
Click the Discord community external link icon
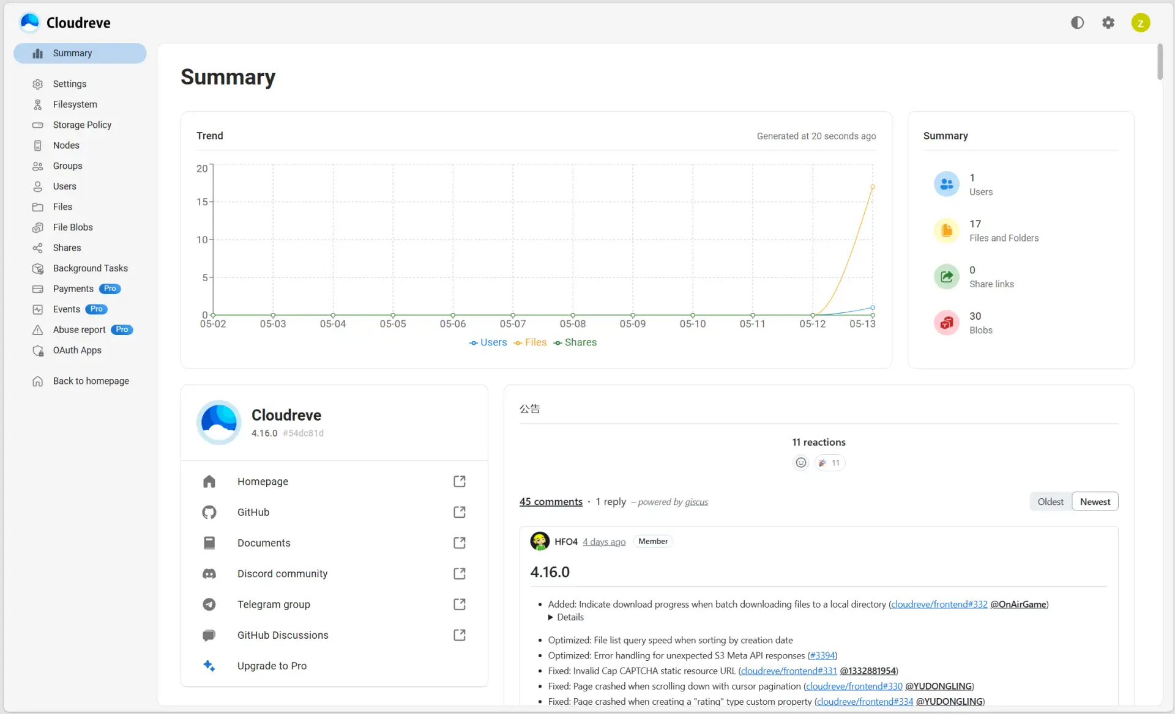(460, 573)
